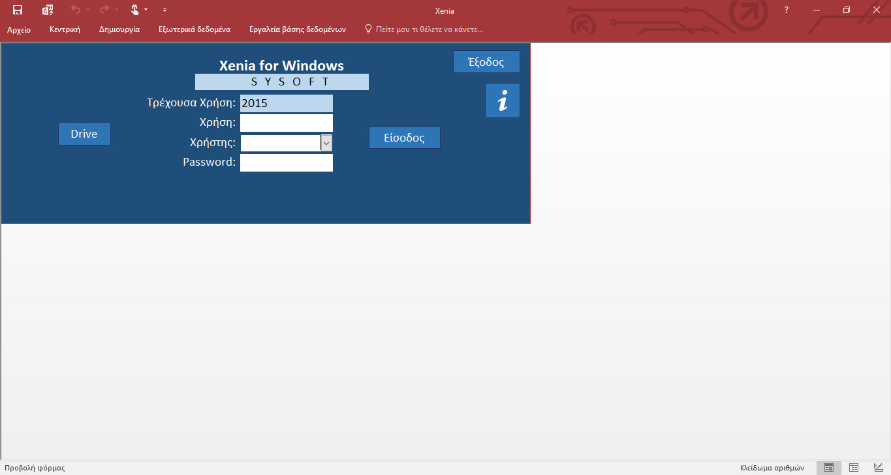Click the touch/mouse mode hand icon
891x475 pixels.
134,10
